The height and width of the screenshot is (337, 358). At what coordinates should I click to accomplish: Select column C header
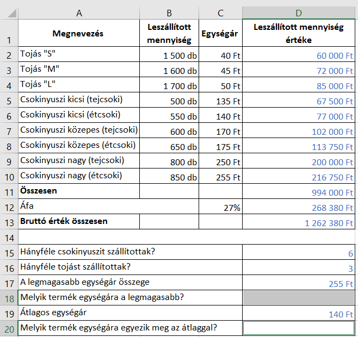pyautogui.click(x=220, y=13)
